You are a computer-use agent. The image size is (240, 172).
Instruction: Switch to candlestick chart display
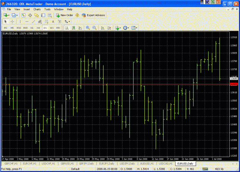coord(73,28)
